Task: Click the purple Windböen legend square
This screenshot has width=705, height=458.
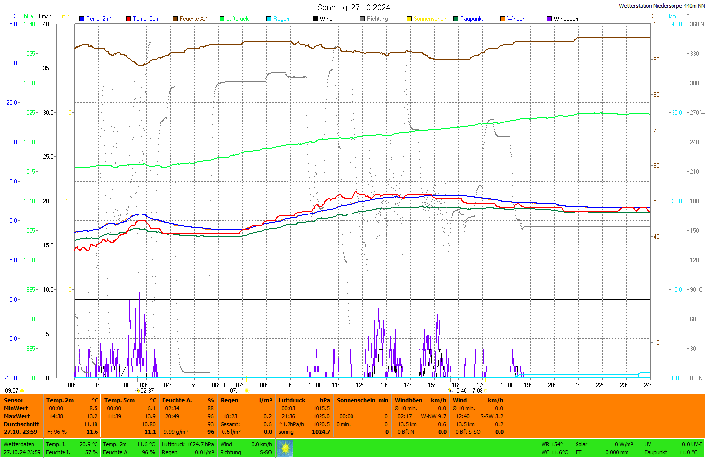Action: pos(549,19)
